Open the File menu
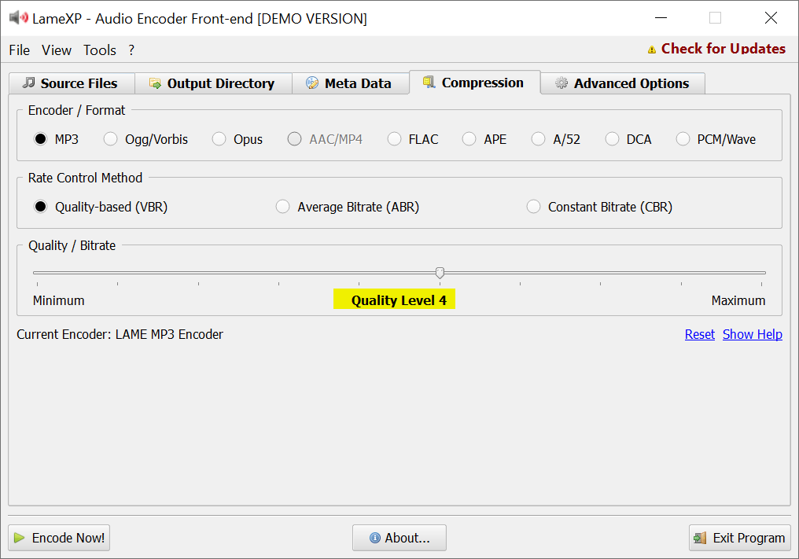The height and width of the screenshot is (559, 799). click(x=20, y=50)
